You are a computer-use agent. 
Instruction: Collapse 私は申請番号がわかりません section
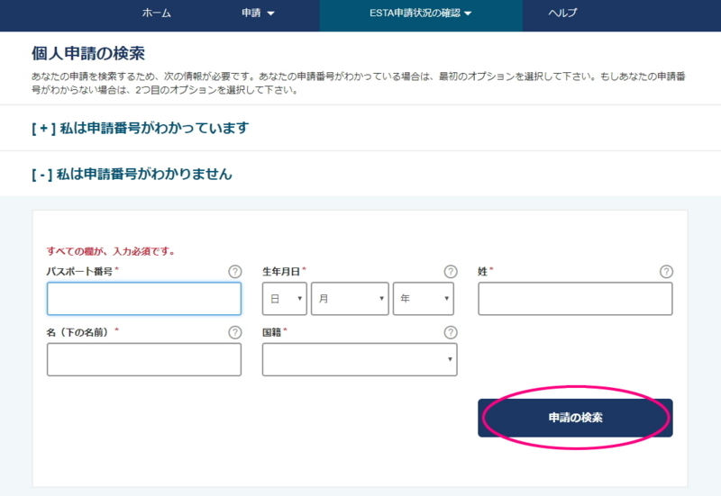[132, 174]
